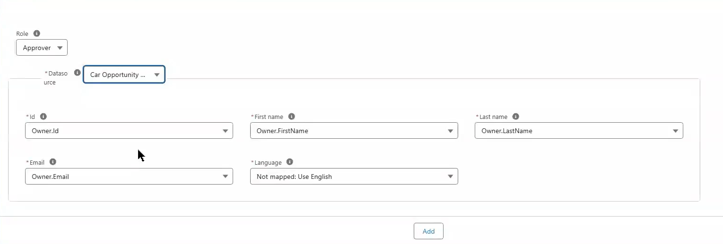The height and width of the screenshot is (244, 723).
Task: Open the Role dropdown showing Approver
Action: [42, 48]
